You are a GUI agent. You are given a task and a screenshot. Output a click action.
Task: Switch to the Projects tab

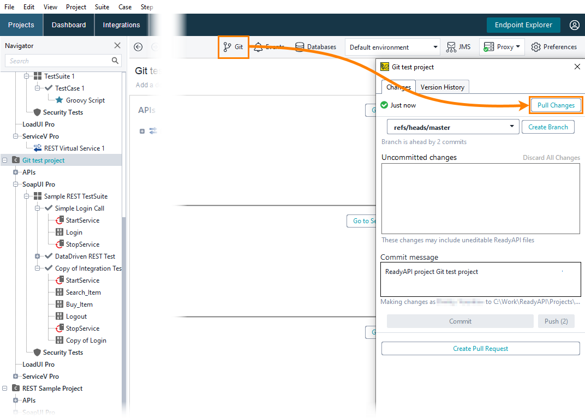pos(21,25)
